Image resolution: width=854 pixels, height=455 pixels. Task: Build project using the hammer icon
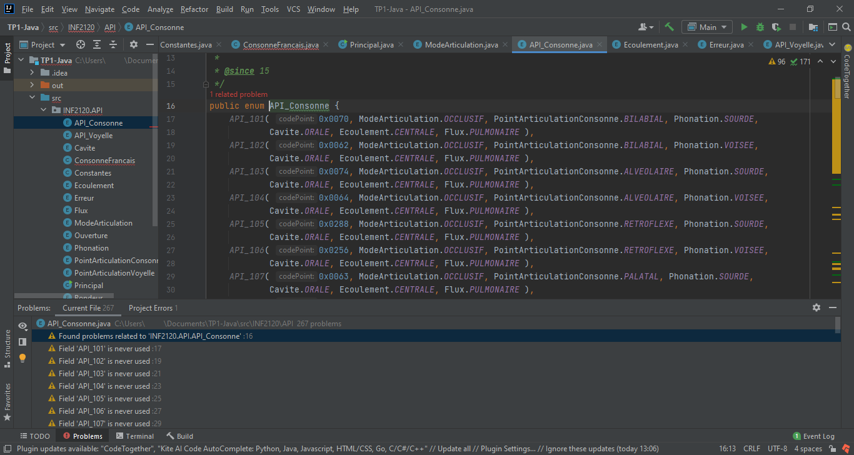click(x=670, y=27)
